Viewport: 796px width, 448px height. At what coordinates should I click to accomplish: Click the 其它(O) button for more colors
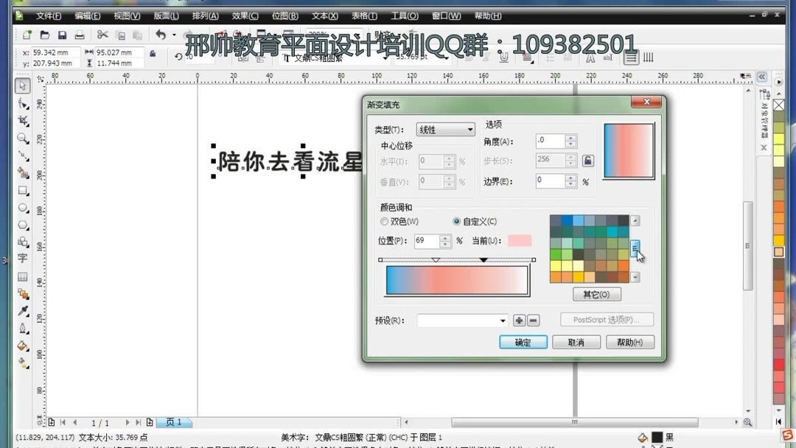[x=596, y=294]
